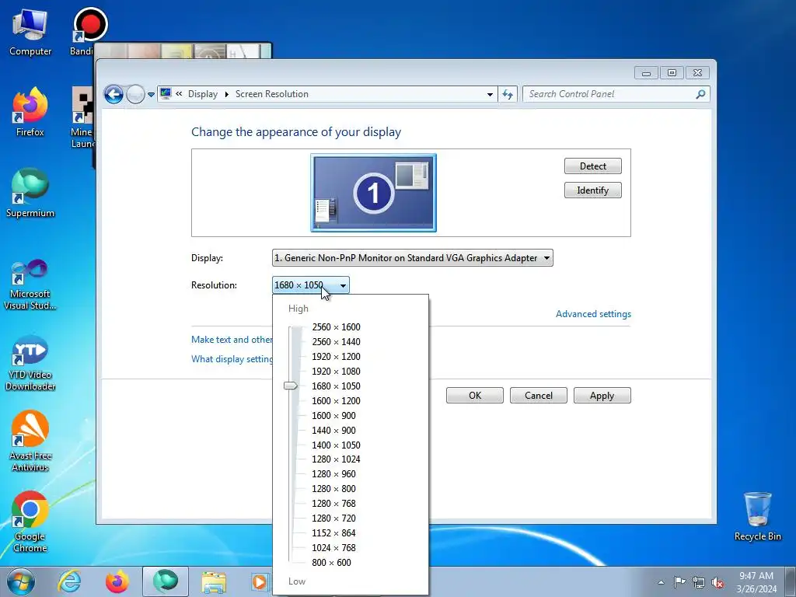Open YTD Video Downloader shortcut
Image resolution: width=796 pixels, height=597 pixels.
[x=30, y=364]
